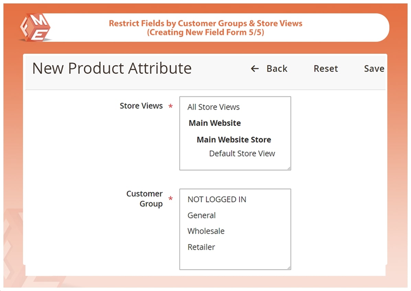
Task: Select the Retailer customer group
Action: [201, 247]
